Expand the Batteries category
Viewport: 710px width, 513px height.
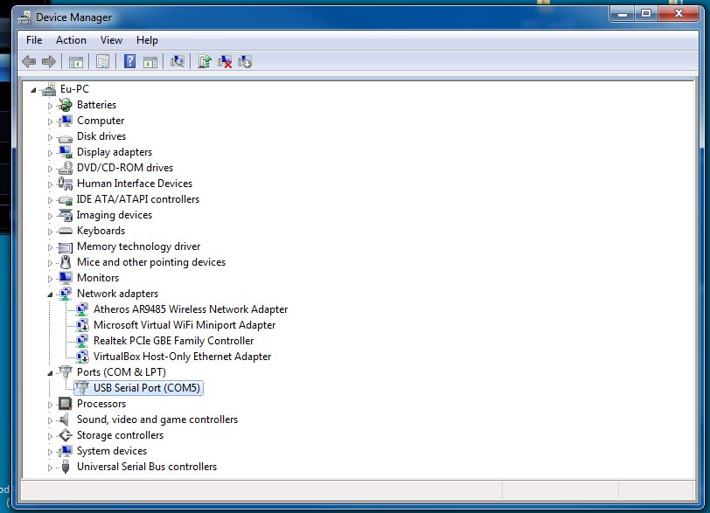(50, 106)
